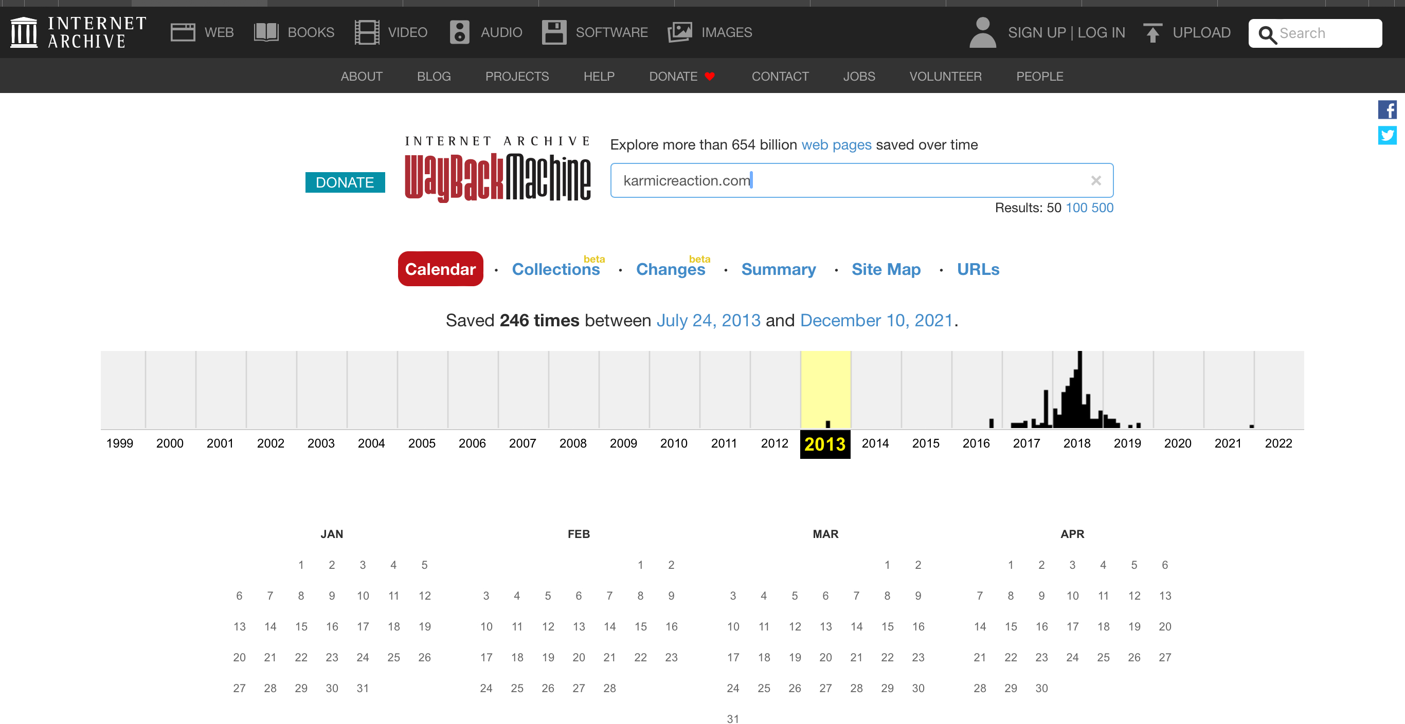This screenshot has width=1405, height=724.
Task: Click SIGN UP | LOG IN link
Action: pos(1066,33)
